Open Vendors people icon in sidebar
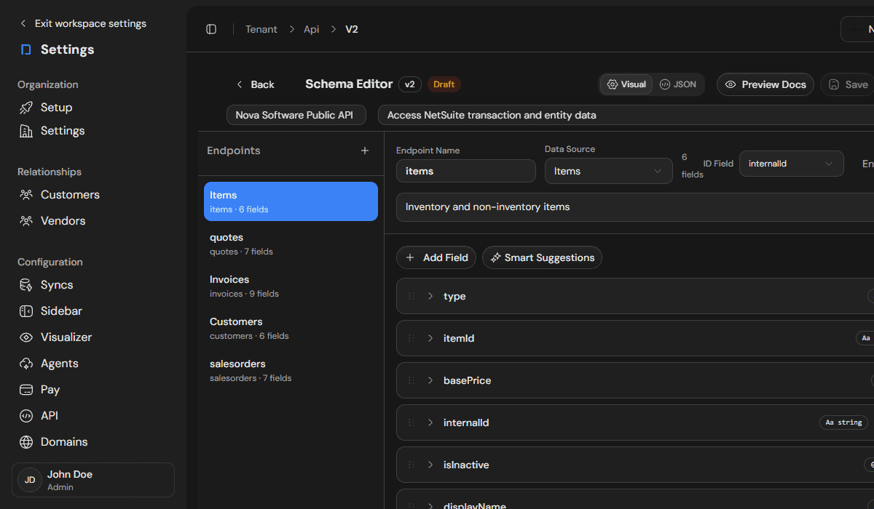874x509 pixels. pos(26,221)
